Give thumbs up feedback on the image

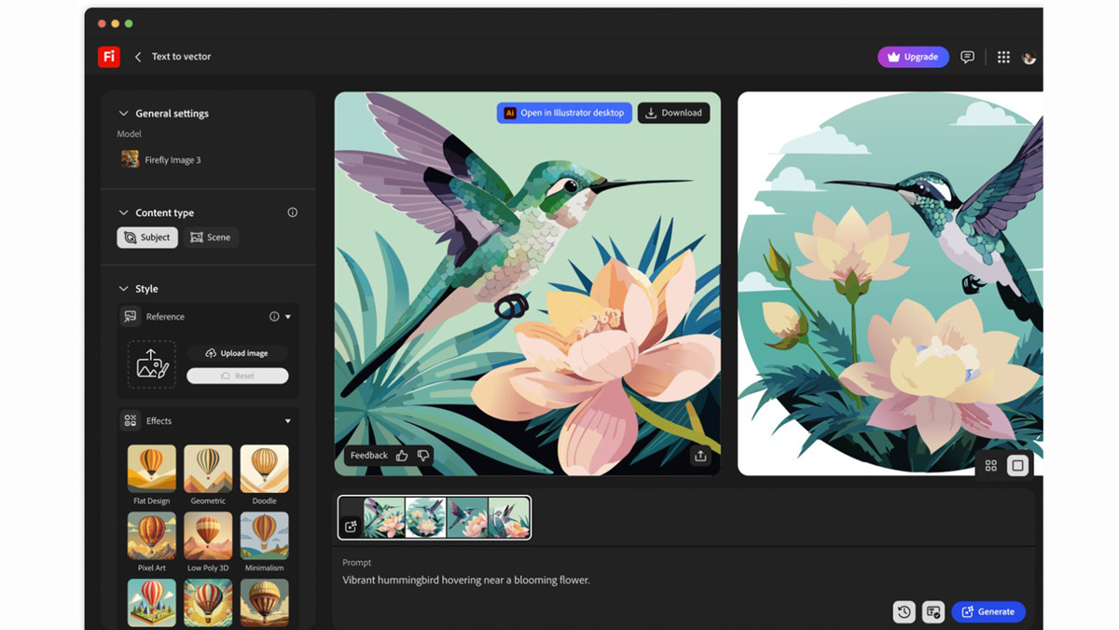click(402, 456)
